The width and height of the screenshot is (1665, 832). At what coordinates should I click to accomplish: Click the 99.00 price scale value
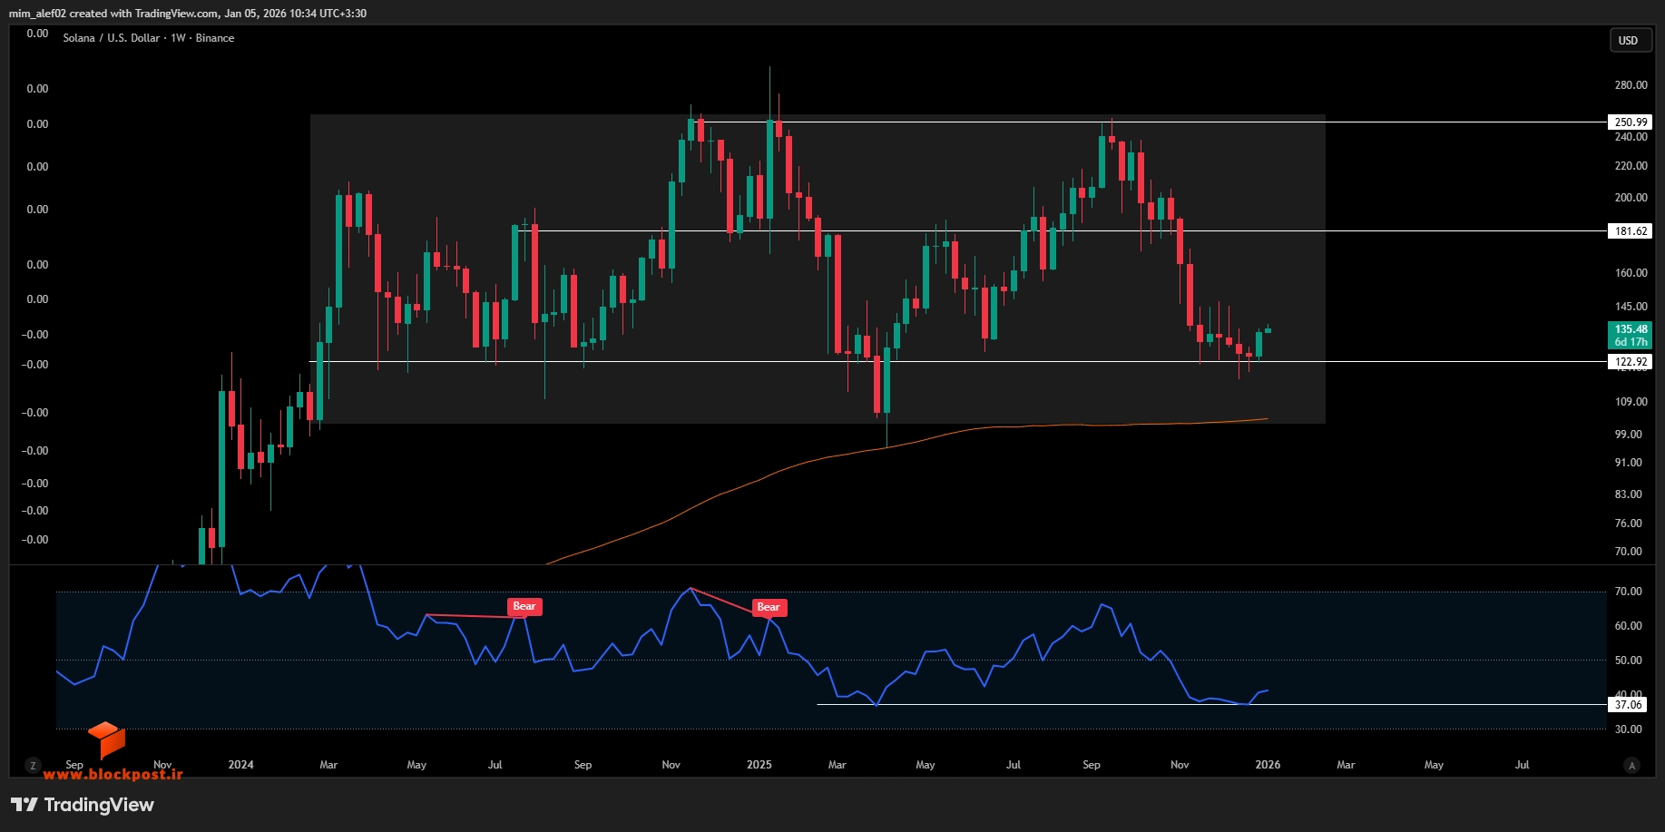click(x=1628, y=435)
